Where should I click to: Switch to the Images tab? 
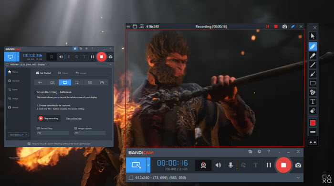click(x=81, y=73)
